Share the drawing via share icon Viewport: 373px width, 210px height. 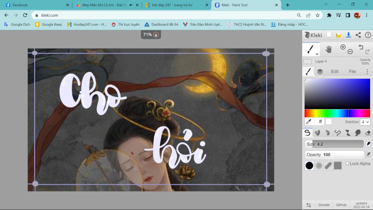[358, 35]
